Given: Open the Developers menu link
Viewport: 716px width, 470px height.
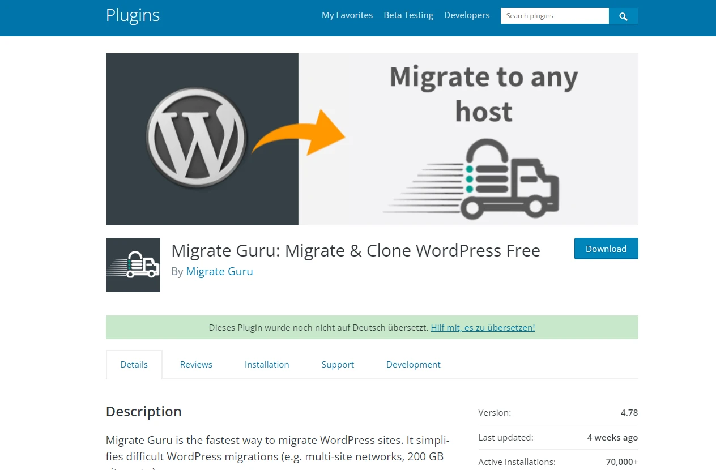Looking at the screenshot, I should (467, 15).
